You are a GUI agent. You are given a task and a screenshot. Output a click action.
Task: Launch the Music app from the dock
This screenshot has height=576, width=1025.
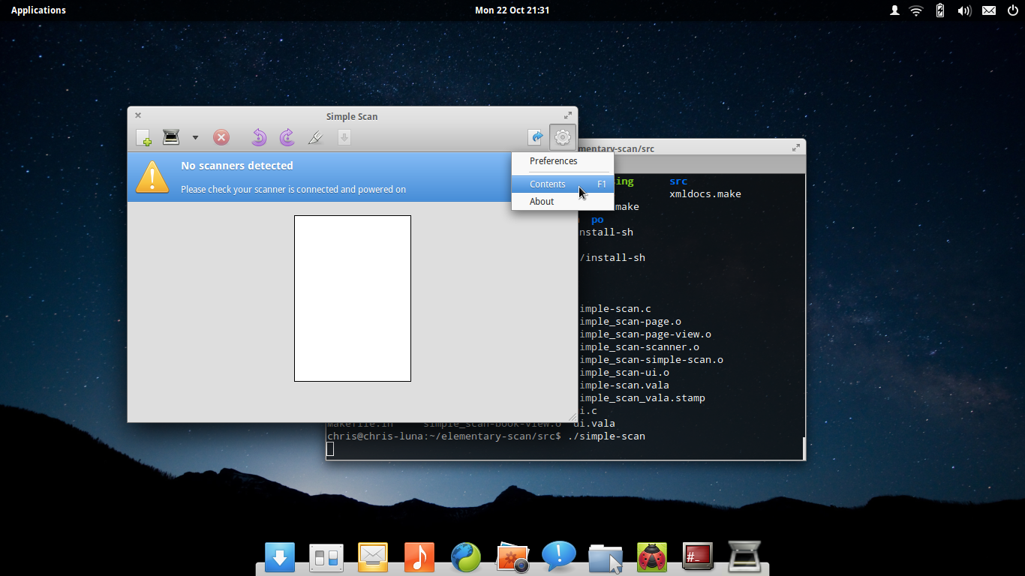pos(419,557)
